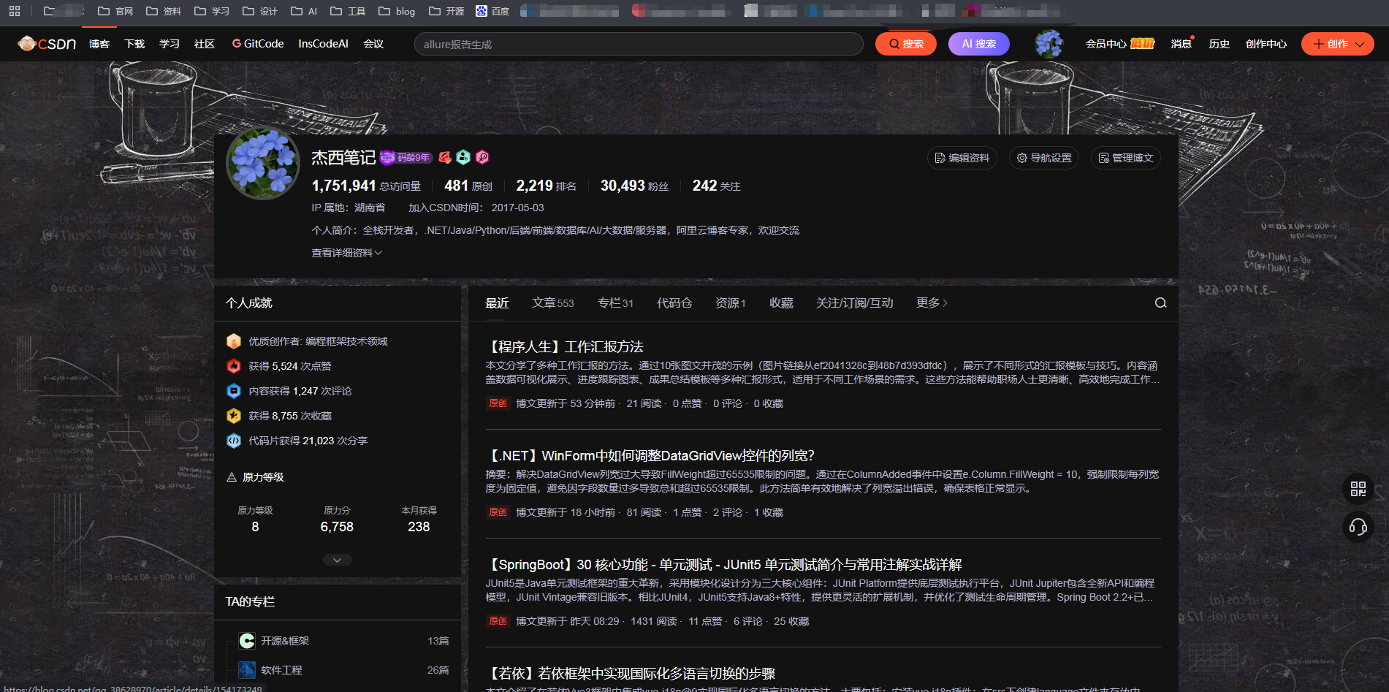This screenshot has height=692, width=1389.
Task: Click the customer service headset icon
Action: [1358, 528]
